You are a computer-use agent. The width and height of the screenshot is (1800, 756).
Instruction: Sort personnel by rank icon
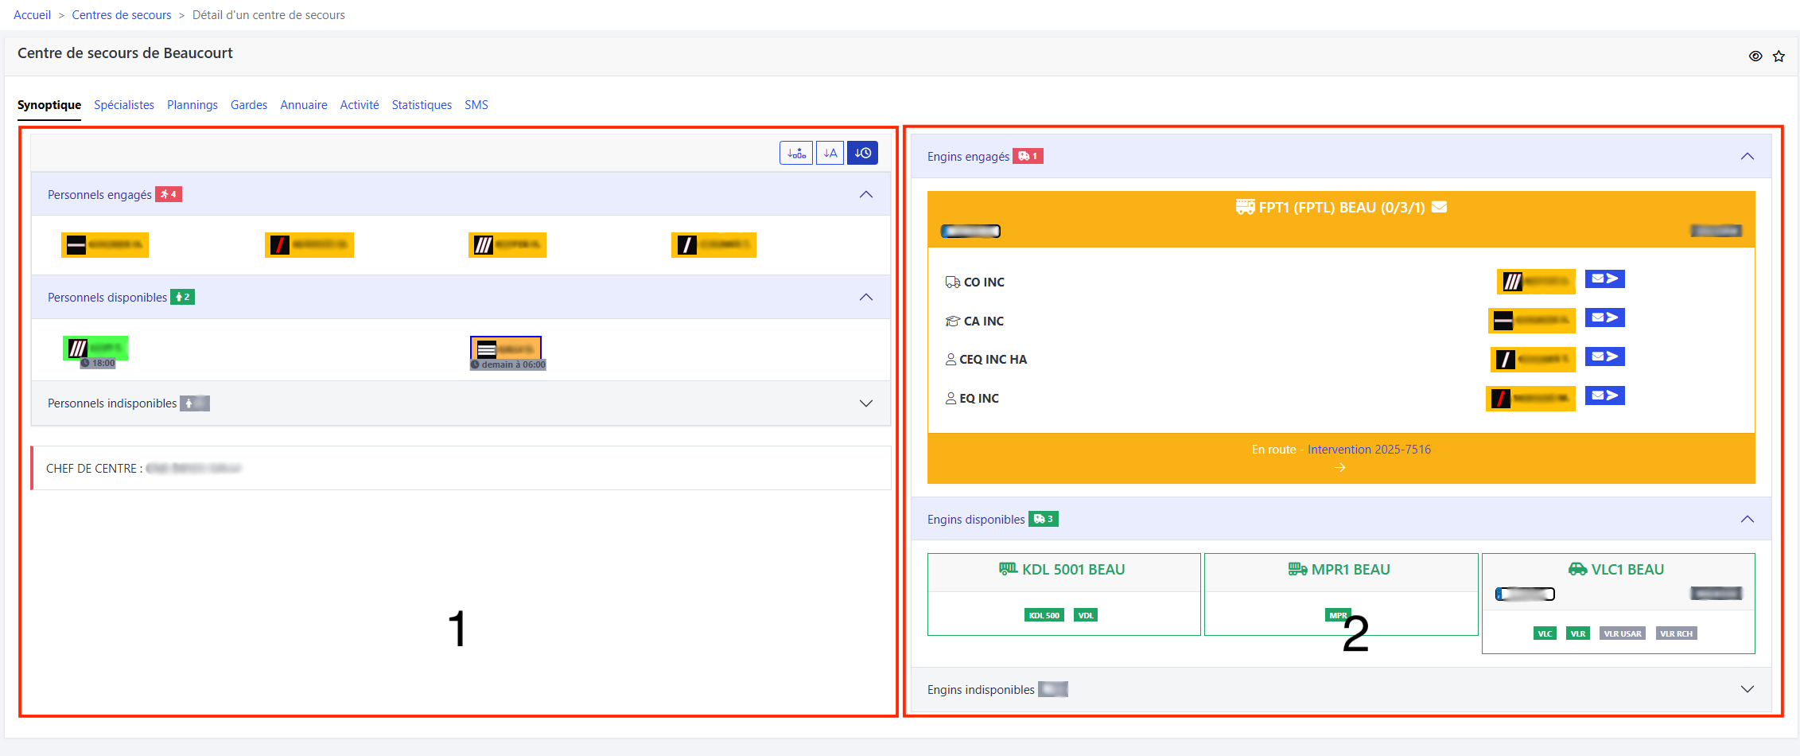coord(795,153)
